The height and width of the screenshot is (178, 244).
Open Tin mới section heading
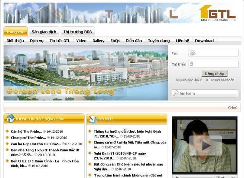tap(105, 119)
